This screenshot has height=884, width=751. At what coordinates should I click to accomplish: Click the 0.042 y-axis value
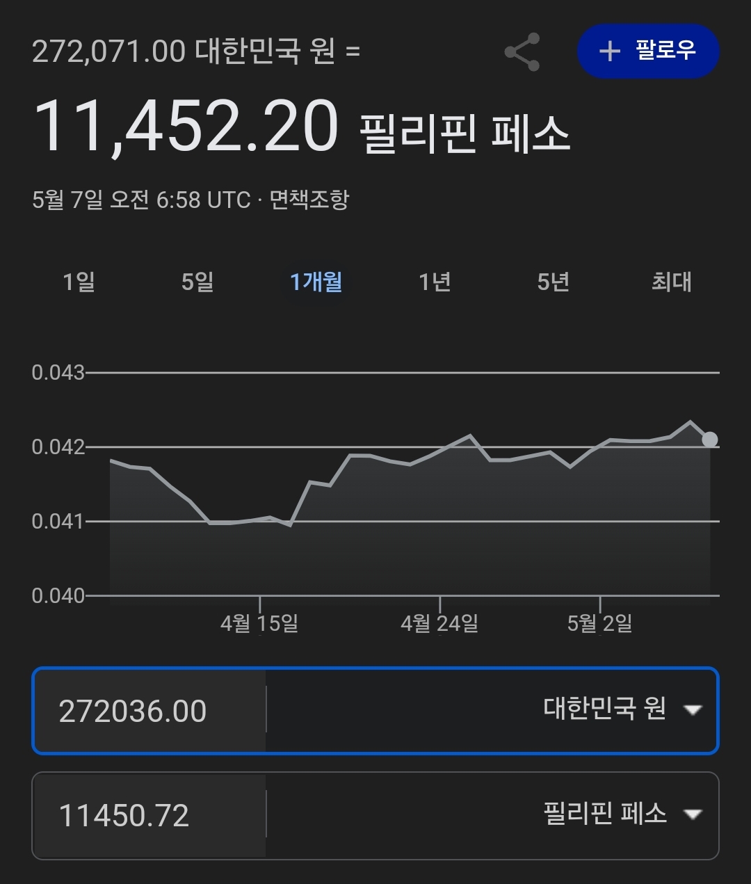(58, 447)
